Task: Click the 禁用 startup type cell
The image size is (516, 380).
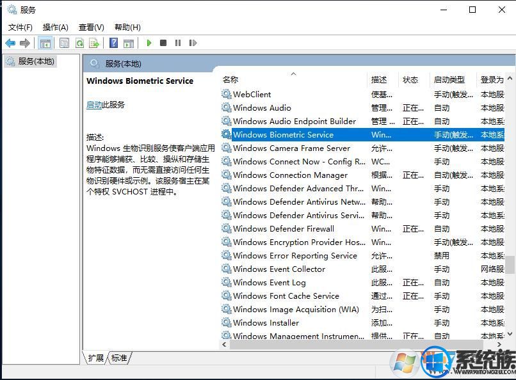Action: pos(441,256)
